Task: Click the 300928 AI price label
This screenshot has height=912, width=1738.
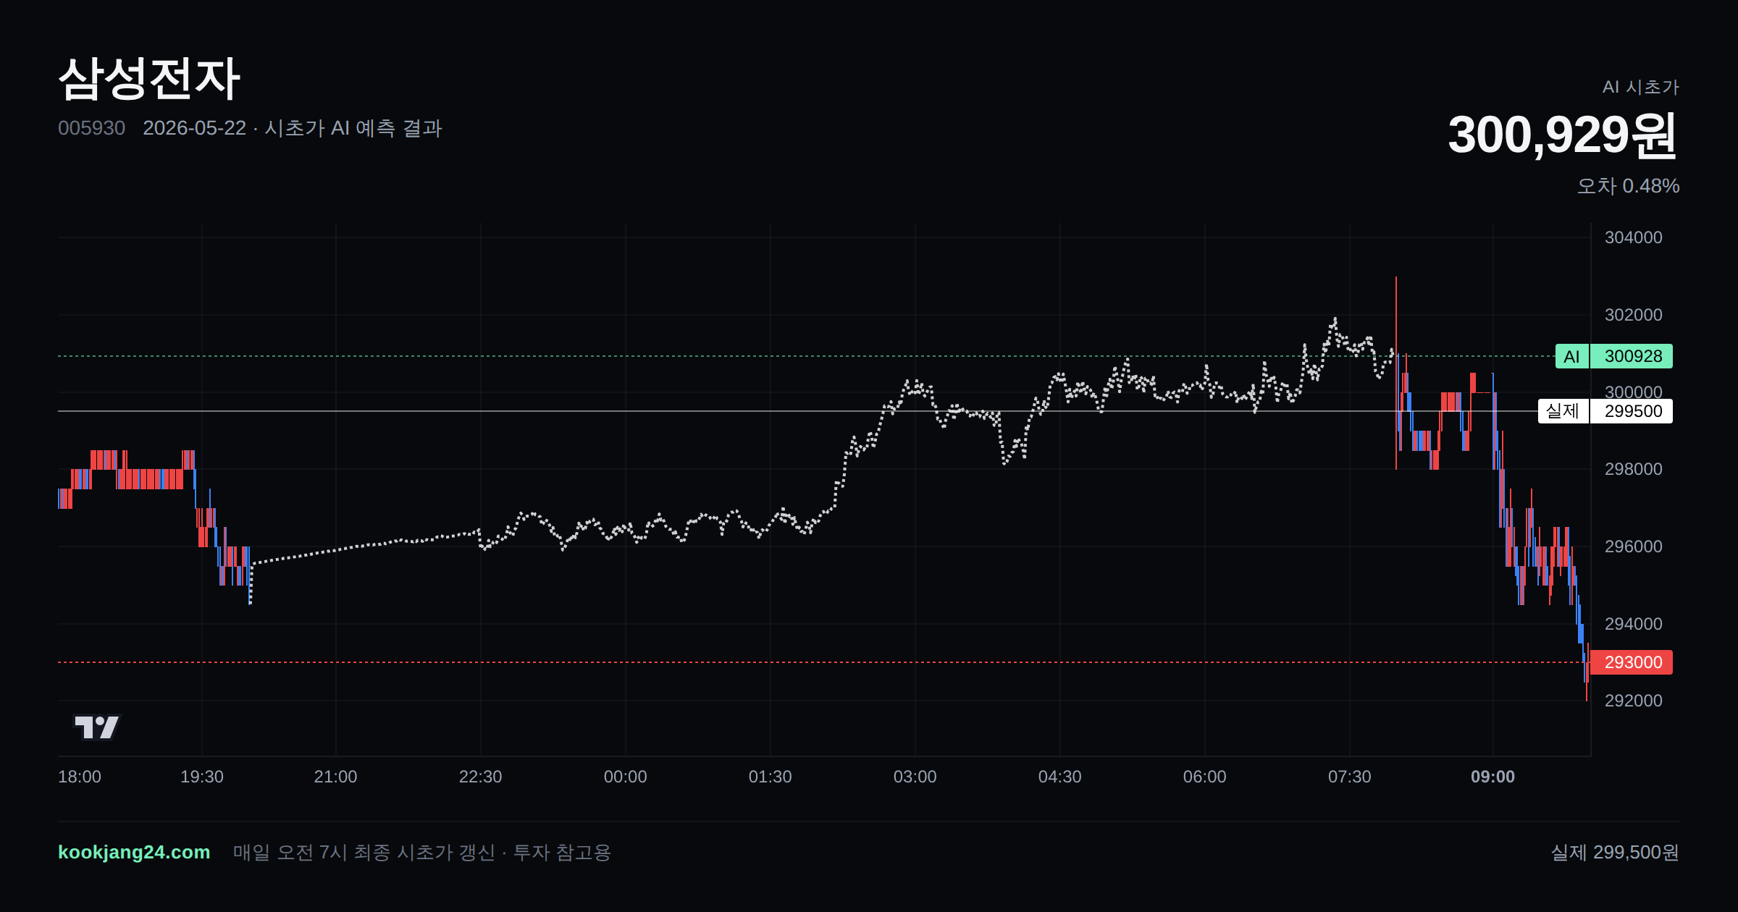Action: (x=1632, y=356)
